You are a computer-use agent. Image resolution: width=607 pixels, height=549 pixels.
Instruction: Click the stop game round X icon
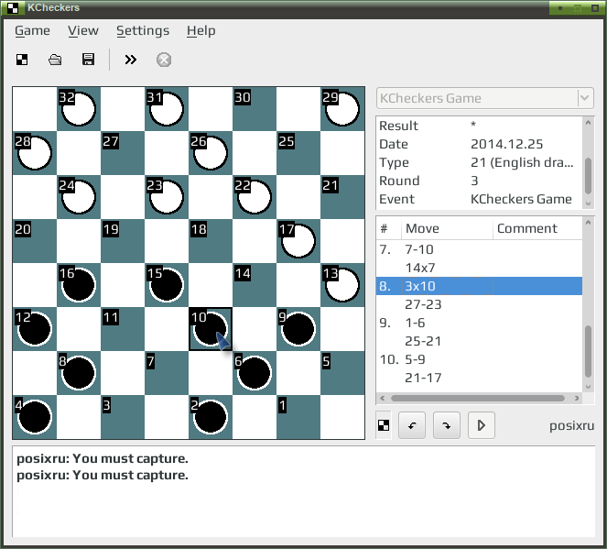pos(164,60)
